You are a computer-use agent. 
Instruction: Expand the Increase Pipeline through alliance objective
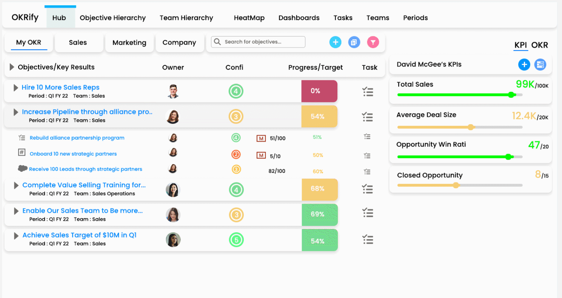pos(15,112)
